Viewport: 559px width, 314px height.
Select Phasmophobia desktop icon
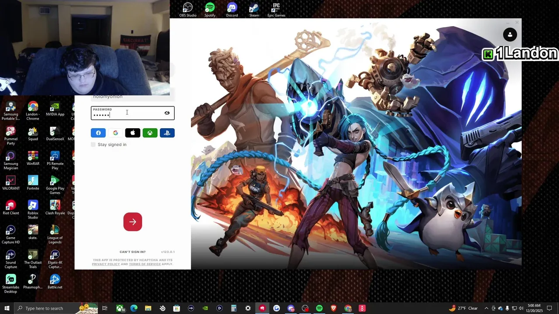33,282
